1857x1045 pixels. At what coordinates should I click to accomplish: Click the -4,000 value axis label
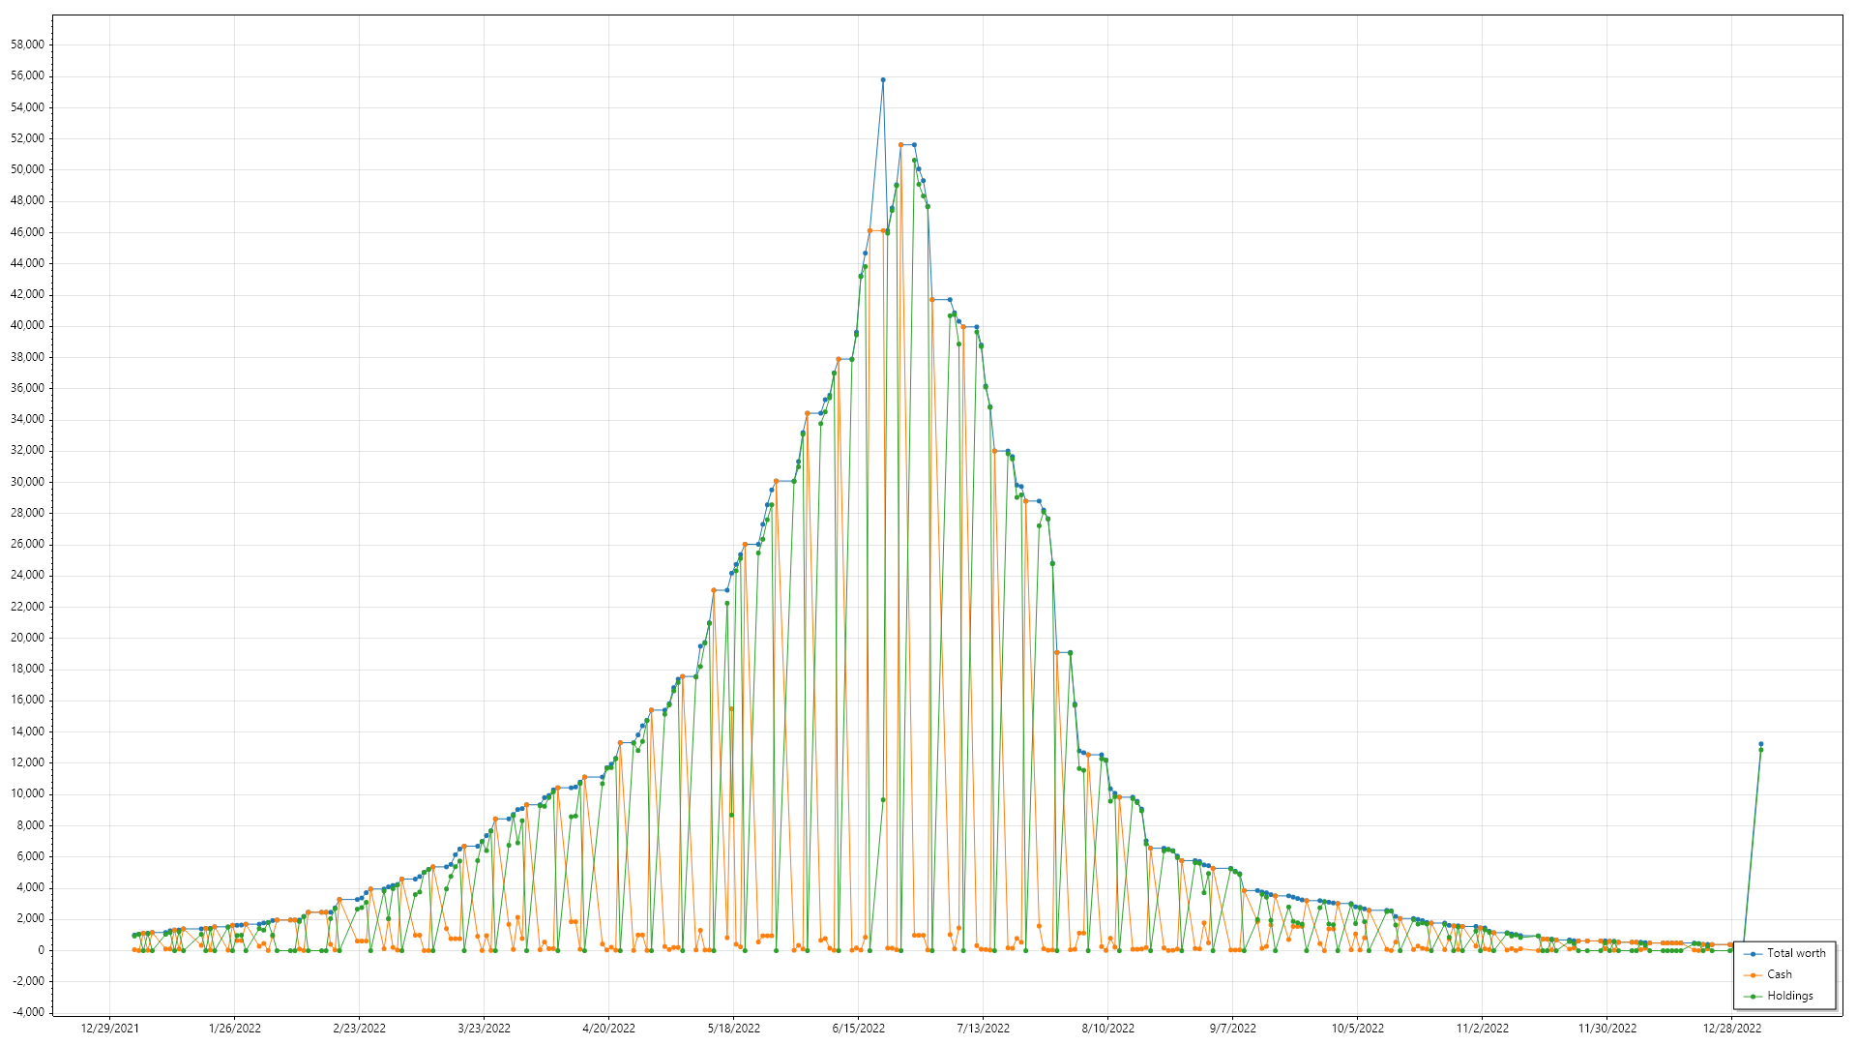[x=27, y=1012]
